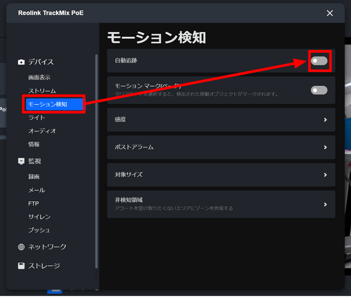The image size is (351, 299).
Task: Open 対象サイズ via its chevron
Action: click(x=325, y=175)
